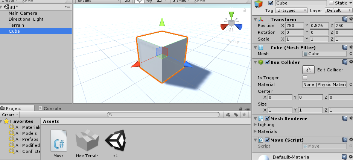Viewport: 353px width, 160px height.
Task: Select Terrain in the Hierarchy
Action: [x=16, y=25]
